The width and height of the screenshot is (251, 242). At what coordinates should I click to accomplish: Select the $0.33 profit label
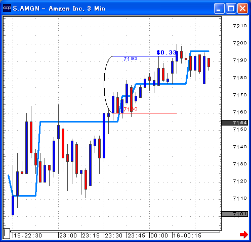click(166, 52)
